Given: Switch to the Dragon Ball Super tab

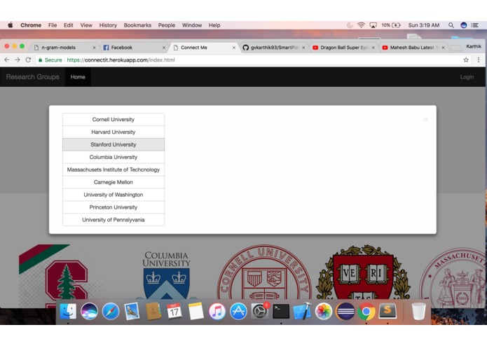Looking at the screenshot, I should (343, 48).
